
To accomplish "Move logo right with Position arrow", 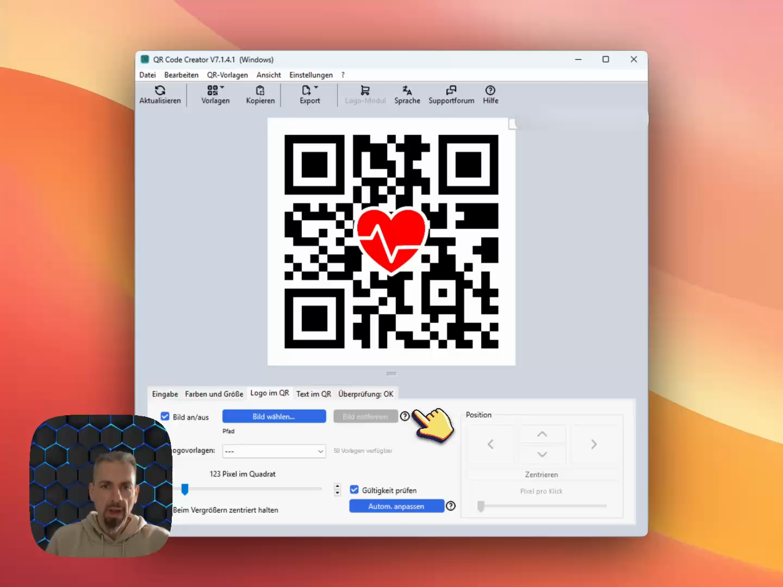I will [x=594, y=444].
